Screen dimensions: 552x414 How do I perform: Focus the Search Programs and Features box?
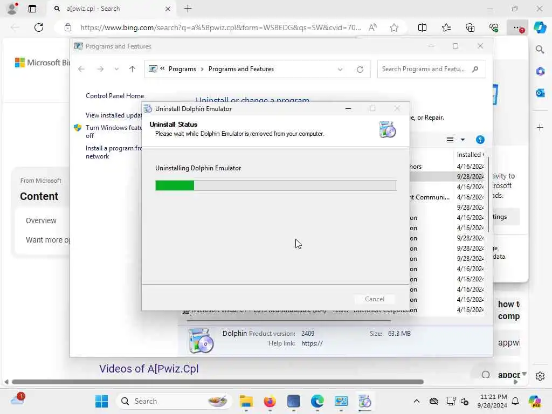point(431,69)
